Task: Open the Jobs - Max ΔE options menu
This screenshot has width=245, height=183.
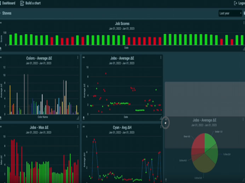Action: 78,127
